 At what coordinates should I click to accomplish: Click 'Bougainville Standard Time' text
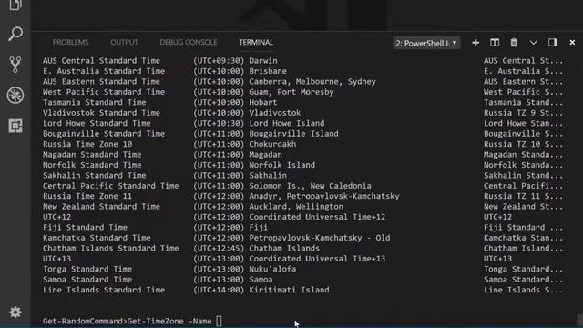pos(104,134)
